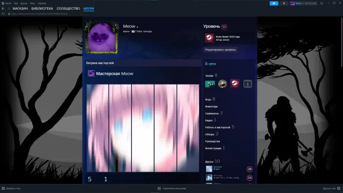
Task: Click the Georgia flag next to Tbilisi
Action: 133,32
